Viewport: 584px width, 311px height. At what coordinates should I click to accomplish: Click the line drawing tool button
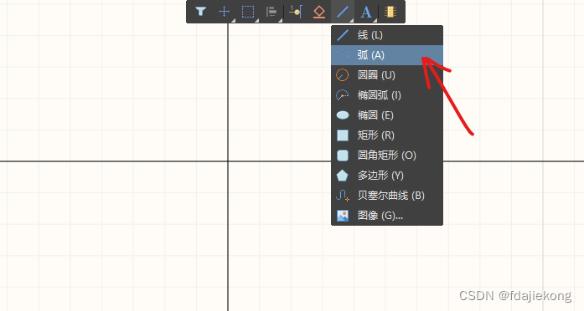pos(343,12)
